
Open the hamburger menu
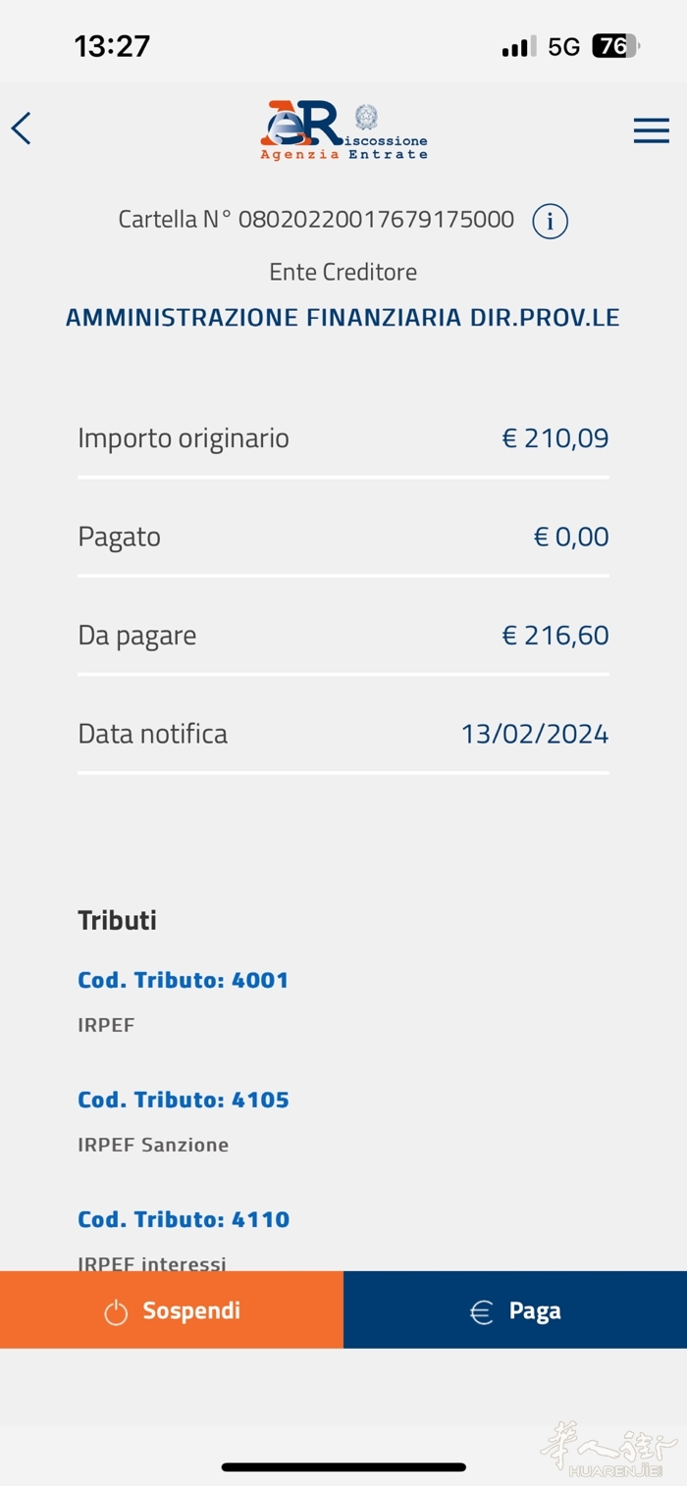pyautogui.click(x=651, y=130)
